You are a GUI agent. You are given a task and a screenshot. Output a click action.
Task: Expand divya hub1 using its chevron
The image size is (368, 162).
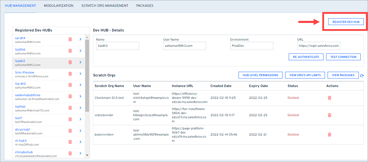(80, 131)
